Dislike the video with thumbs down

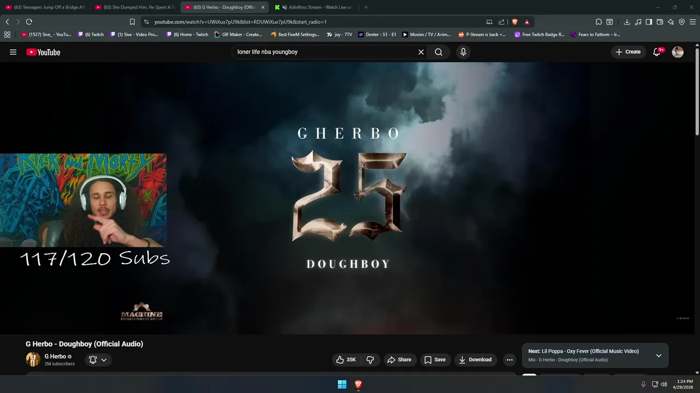tap(370, 360)
